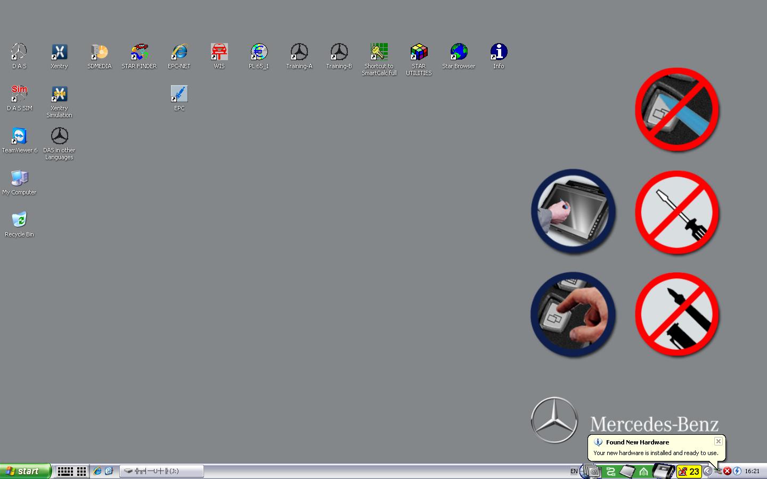Open the STAR UTILITIES icon
The height and width of the screenshot is (479, 767).
419,53
